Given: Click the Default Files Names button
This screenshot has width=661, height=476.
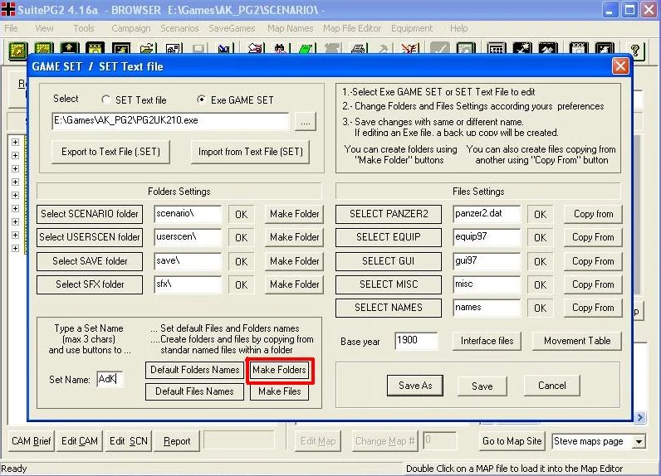Looking at the screenshot, I should [195, 391].
